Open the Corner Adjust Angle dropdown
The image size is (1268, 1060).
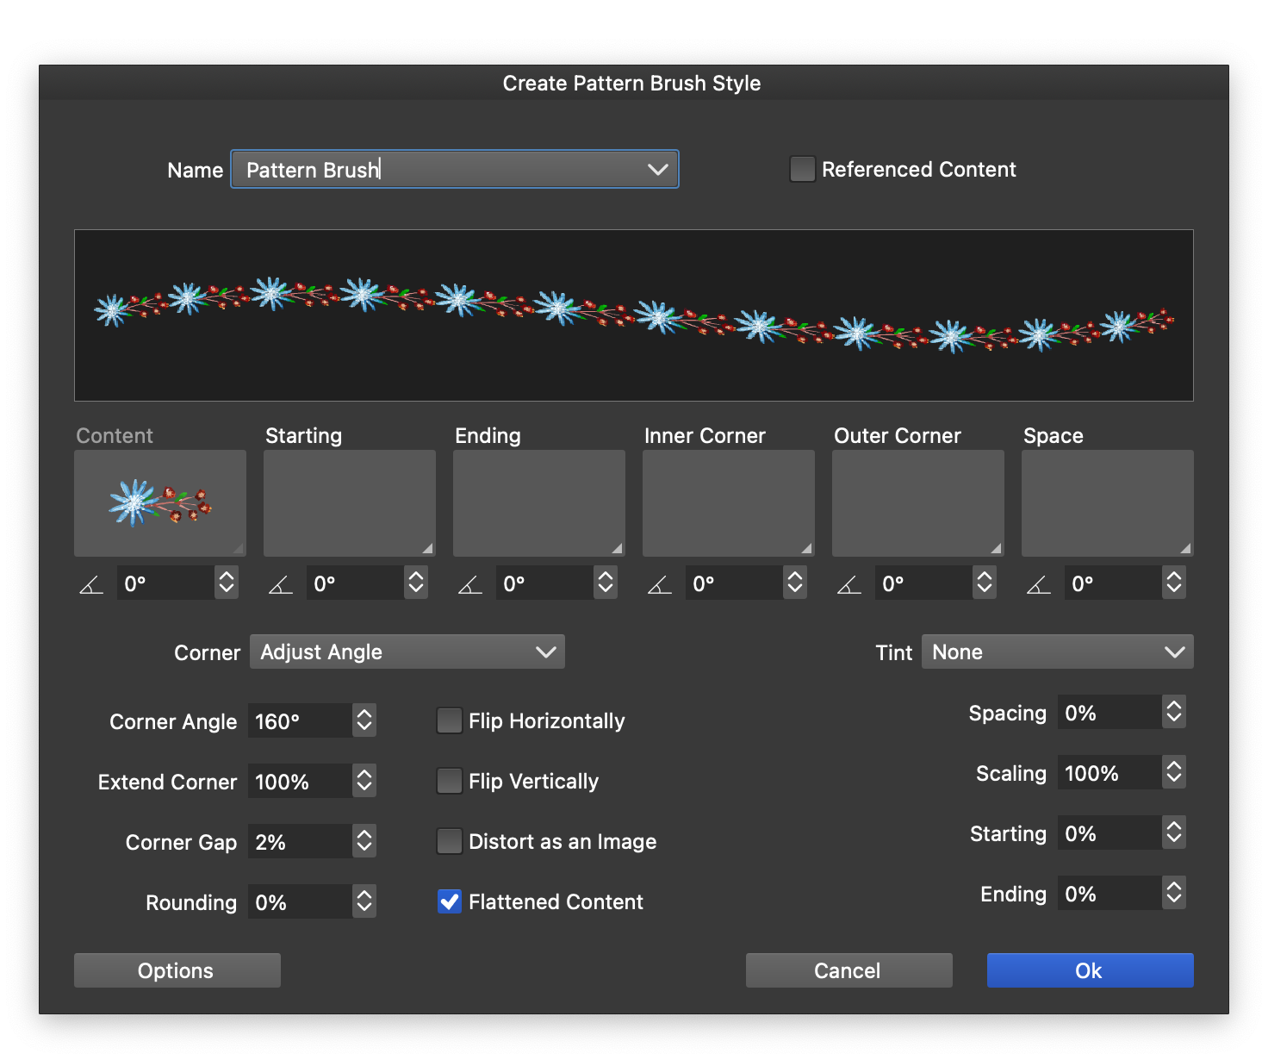pyautogui.click(x=407, y=652)
